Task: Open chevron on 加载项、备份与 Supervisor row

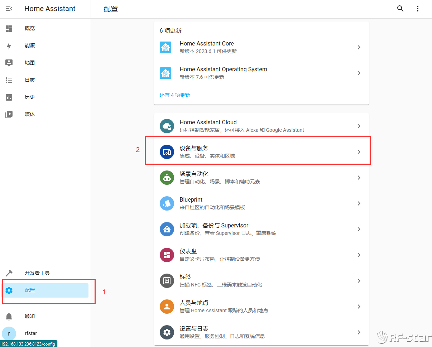Action: coord(359,229)
